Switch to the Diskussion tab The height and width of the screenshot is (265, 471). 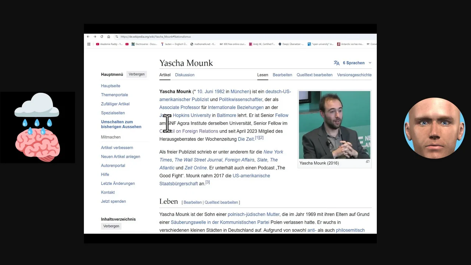click(x=185, y=75)
